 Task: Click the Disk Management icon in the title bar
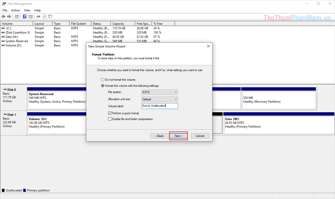tap(4, 4)
